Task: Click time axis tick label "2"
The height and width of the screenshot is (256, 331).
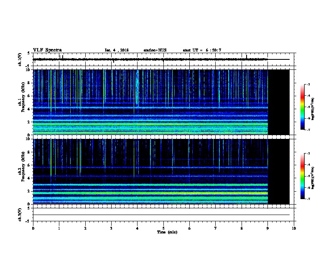Action: coord(85,228)
